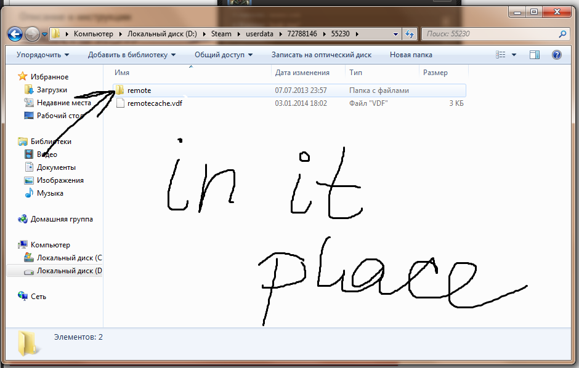Open the recent locations dropdown arrow

pyautogui.click(x=45, y=34)
